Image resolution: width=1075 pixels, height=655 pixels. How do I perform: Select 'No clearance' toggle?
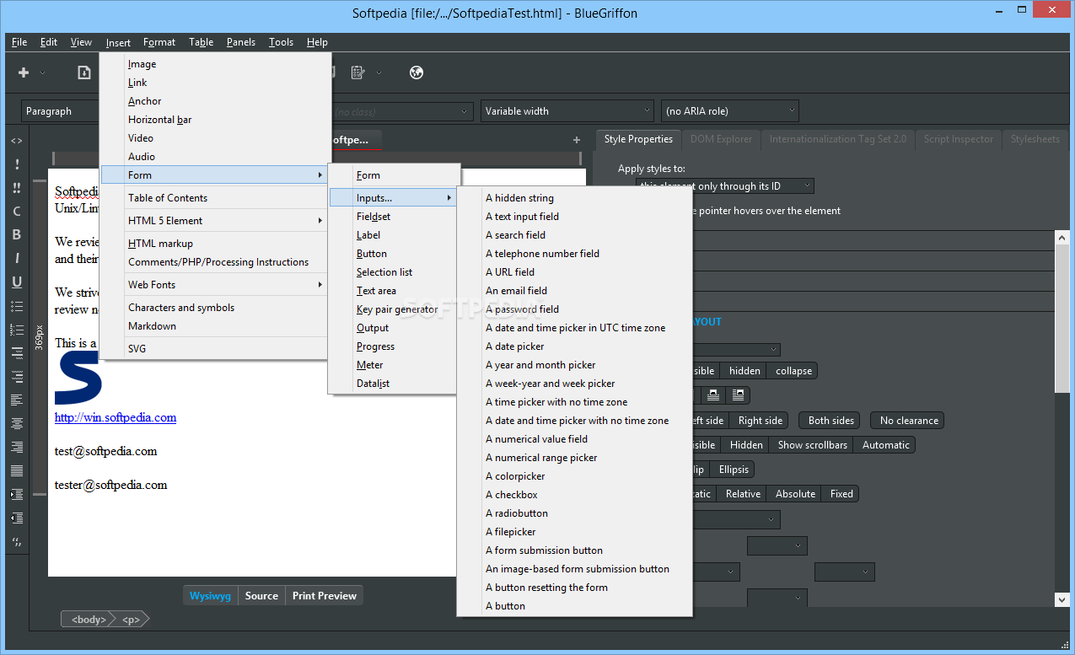909,421
